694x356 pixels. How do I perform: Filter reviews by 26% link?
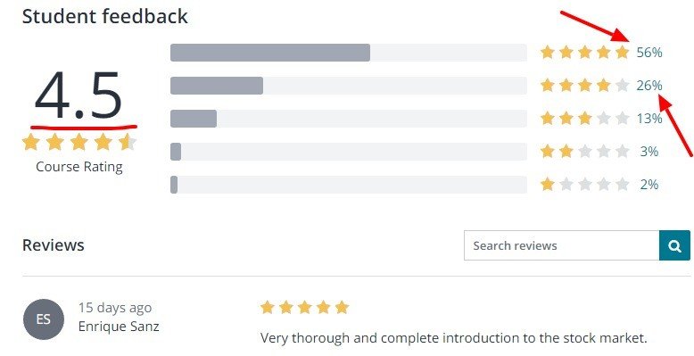click(649, 85)
